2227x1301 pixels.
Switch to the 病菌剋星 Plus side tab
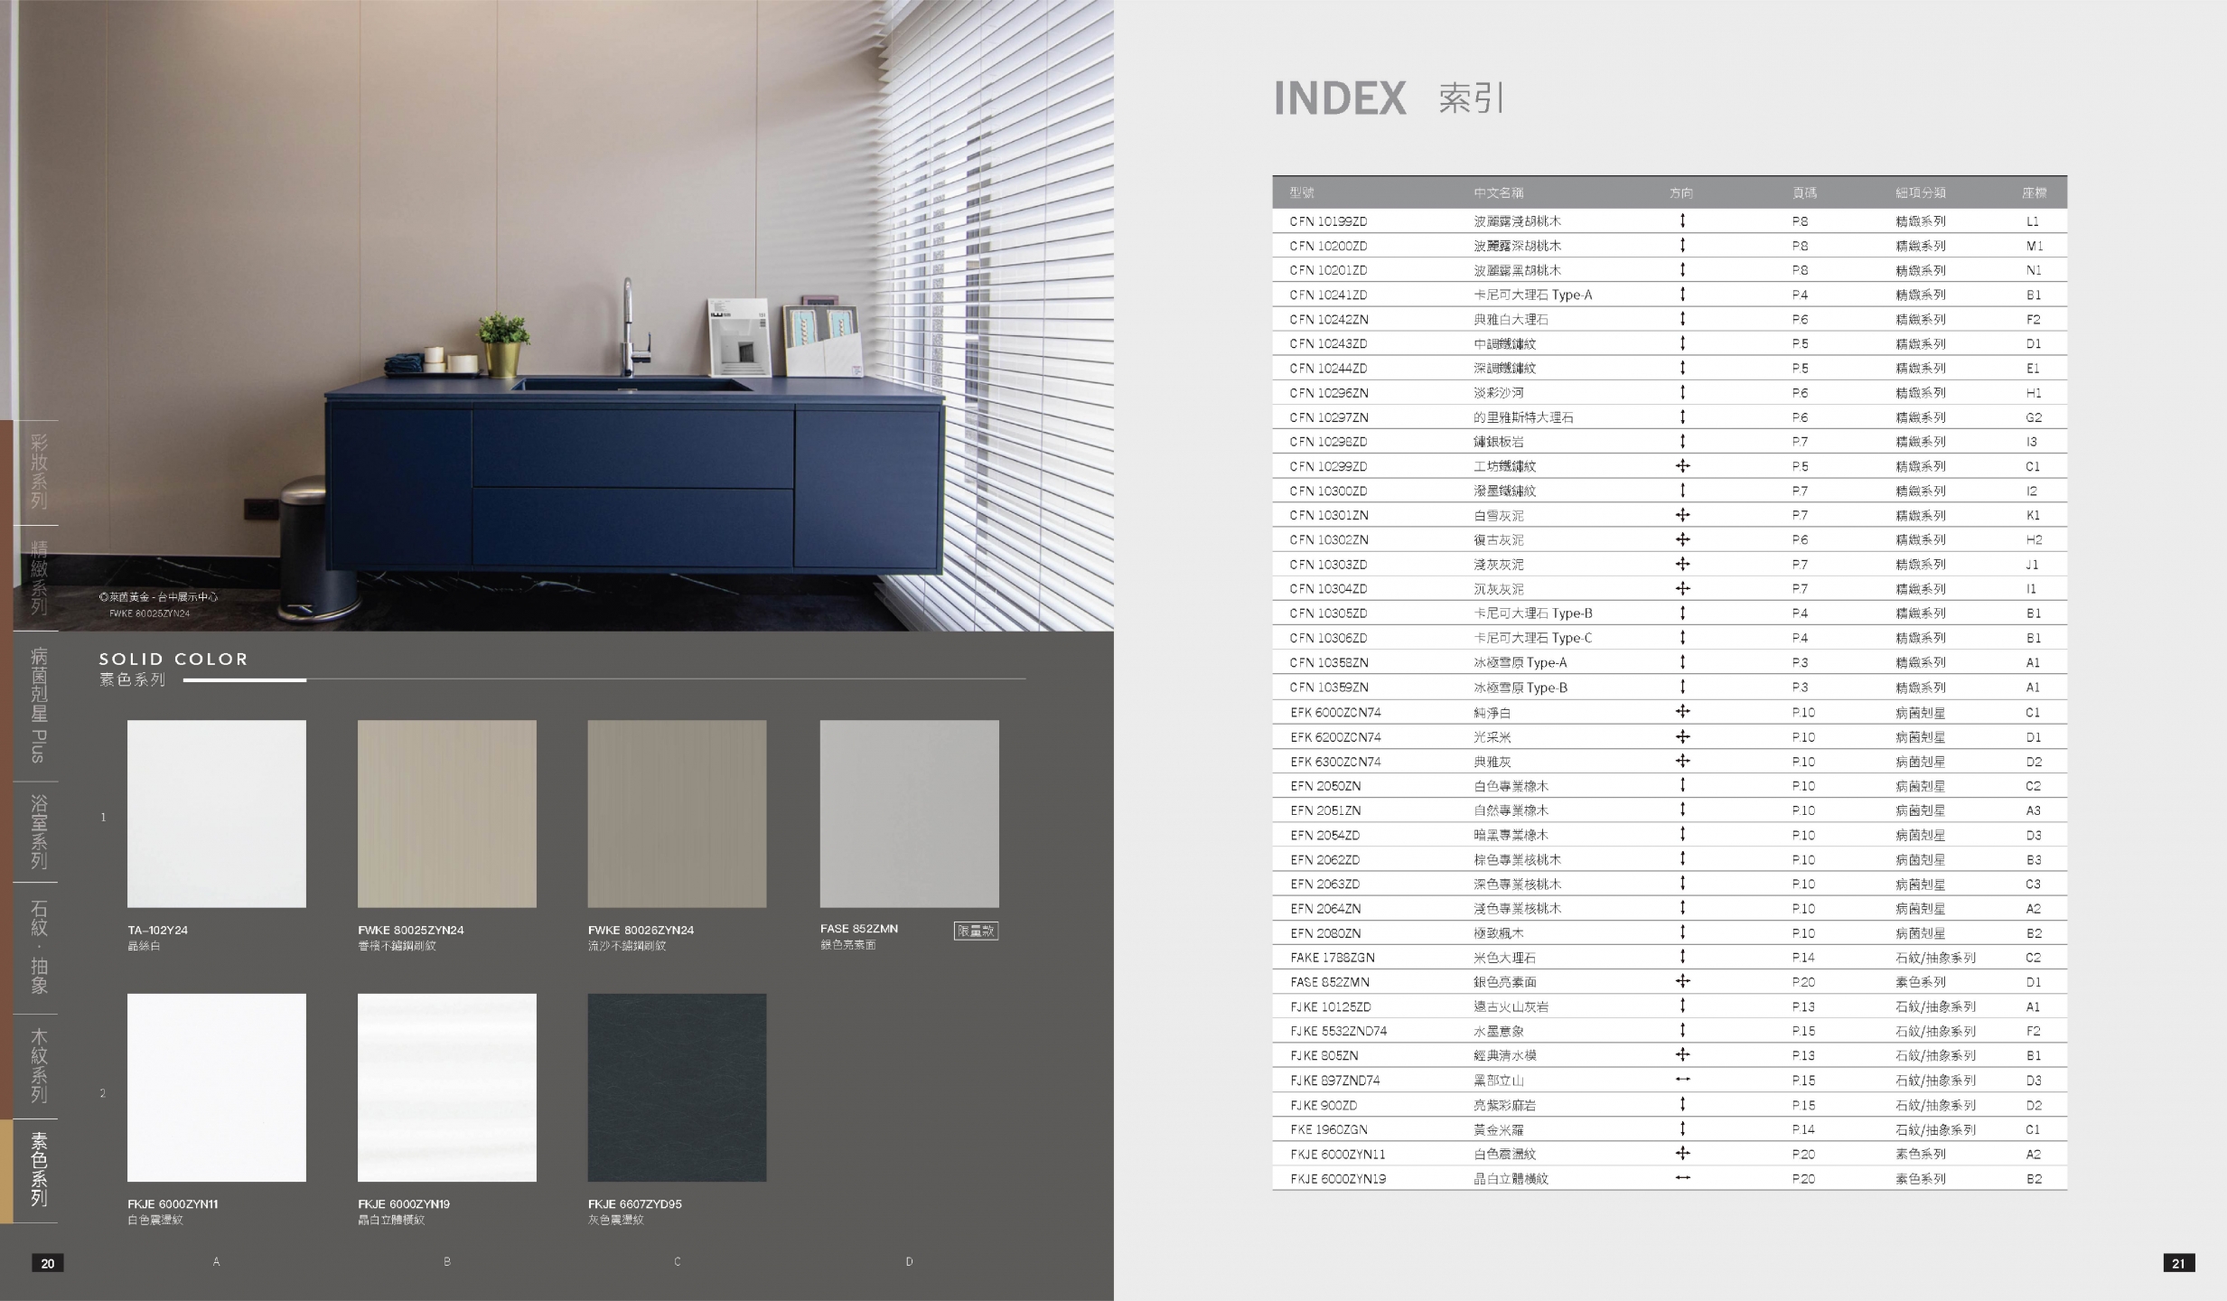click(x=38, y=705)
